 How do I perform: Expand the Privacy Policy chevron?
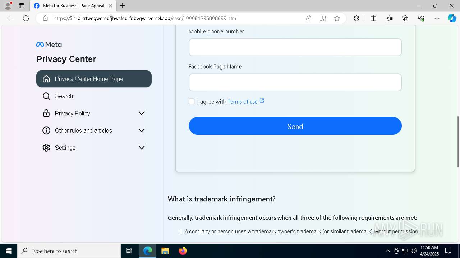click(142, 113)
